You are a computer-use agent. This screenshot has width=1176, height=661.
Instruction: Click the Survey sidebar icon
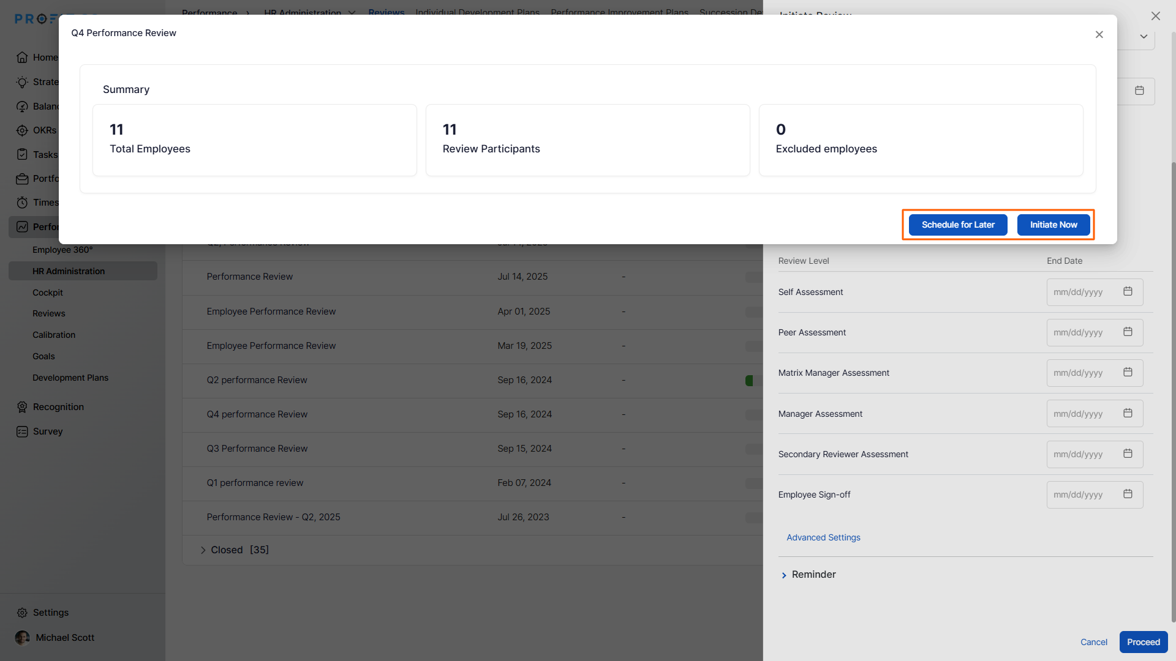tap(22, 431)
